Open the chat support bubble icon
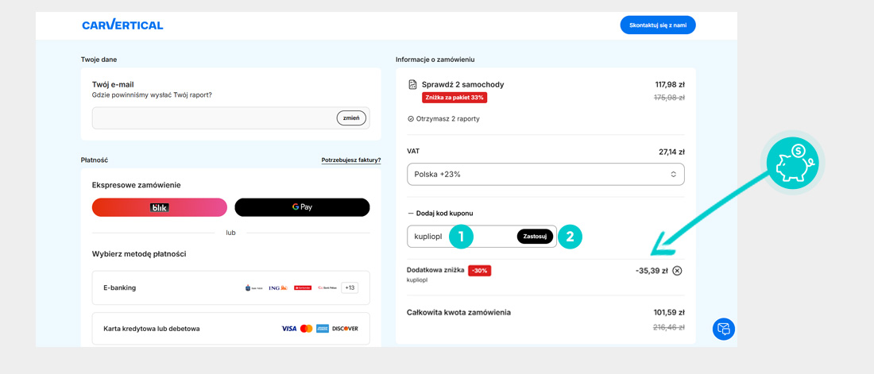This screenshot has width=874, height=374. (x=723, y=329)
